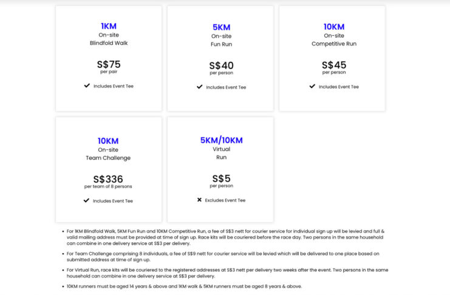Click the checkmark icon in 10KM Competitive Run card
Screen dimensions: 450x295
tap(312, 86)
